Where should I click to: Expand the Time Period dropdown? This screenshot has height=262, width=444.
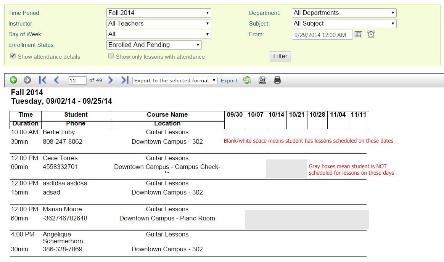point(159,13)
